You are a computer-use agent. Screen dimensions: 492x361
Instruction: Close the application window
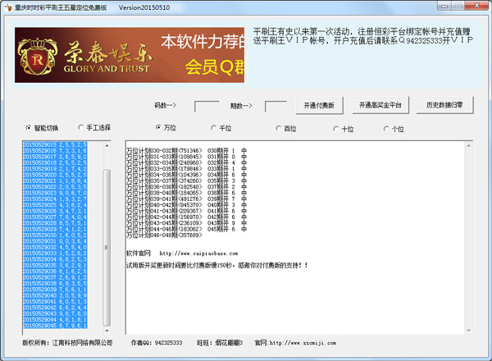click(476, 6)
